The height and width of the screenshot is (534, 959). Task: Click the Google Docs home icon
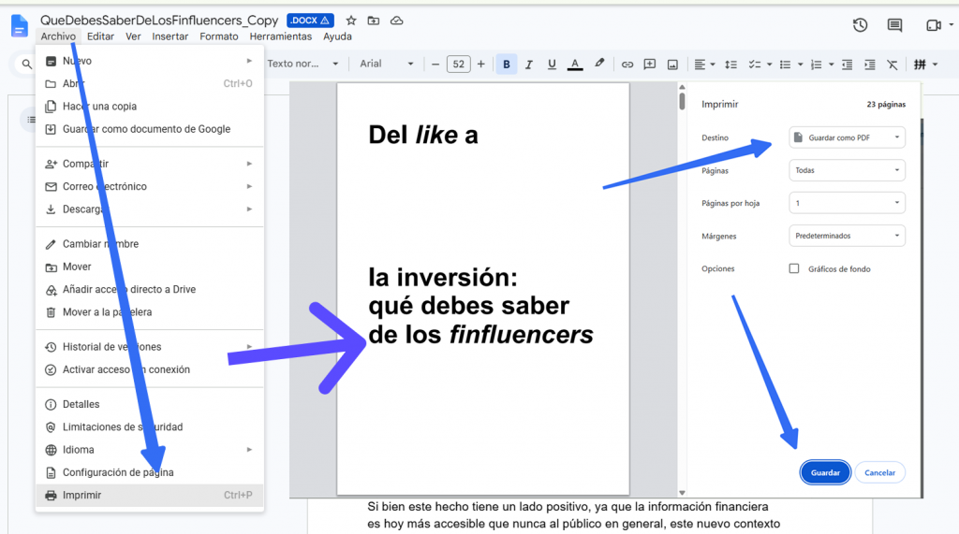(19, 26)
